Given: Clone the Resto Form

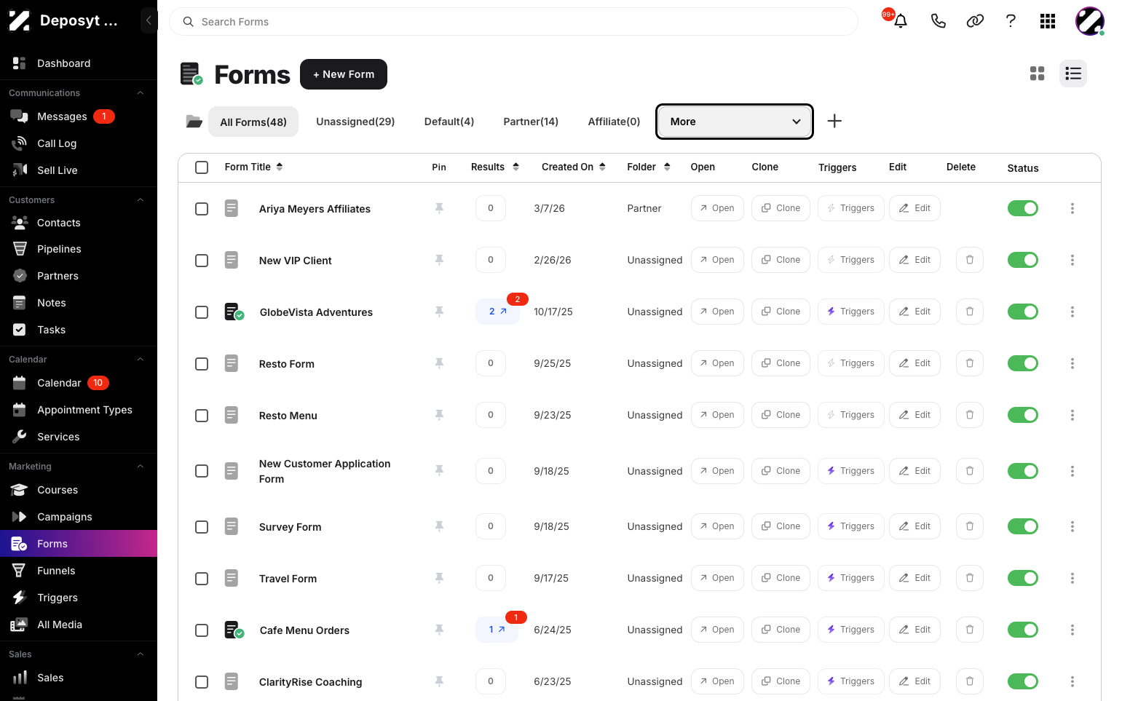Looking at the screenshot, I should [x=781, y=363].
